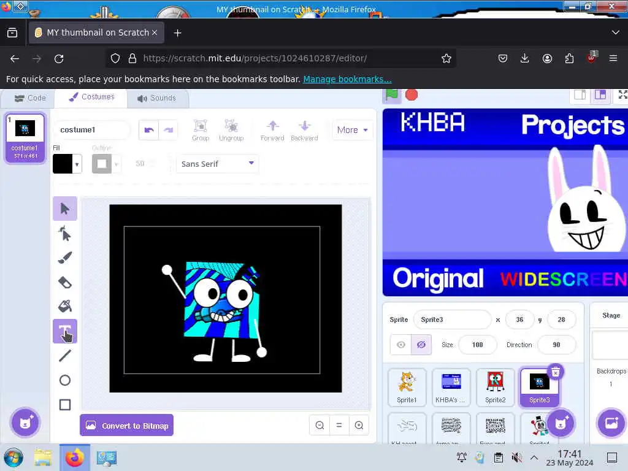628x471 pixels.
Task: Move selection Backward one layer
Action: [304, 130]
